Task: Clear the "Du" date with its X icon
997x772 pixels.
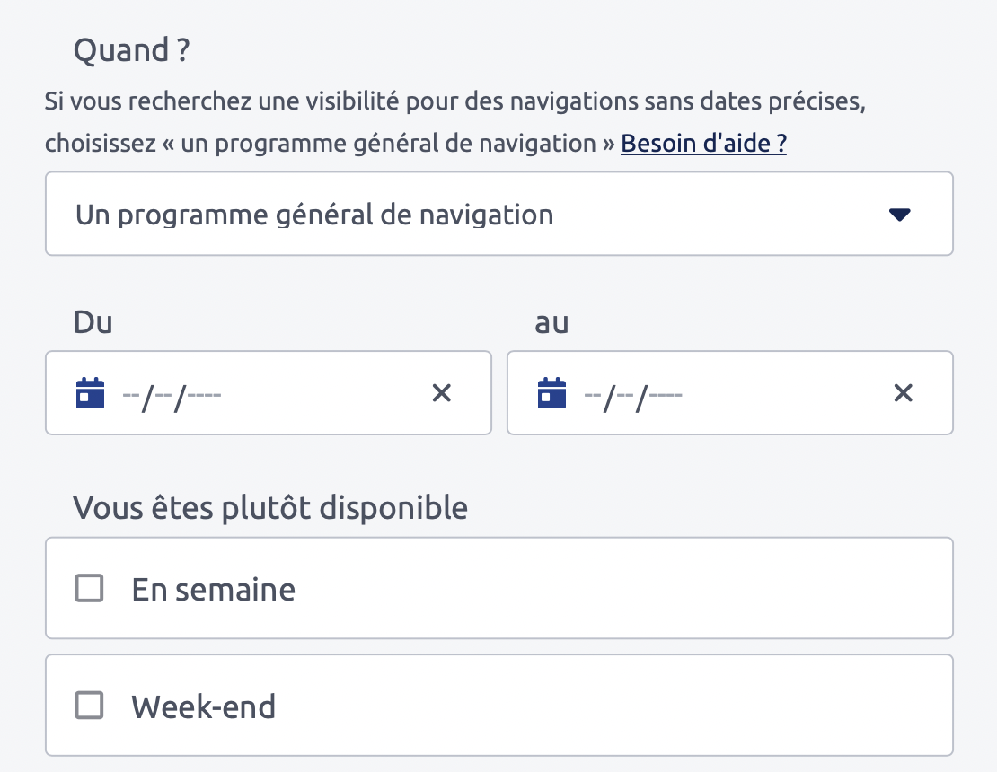Action: 441,393
